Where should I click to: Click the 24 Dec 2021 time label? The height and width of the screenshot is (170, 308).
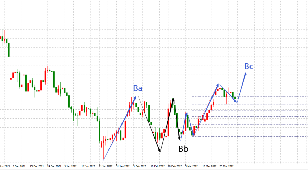tap(54, 166)
